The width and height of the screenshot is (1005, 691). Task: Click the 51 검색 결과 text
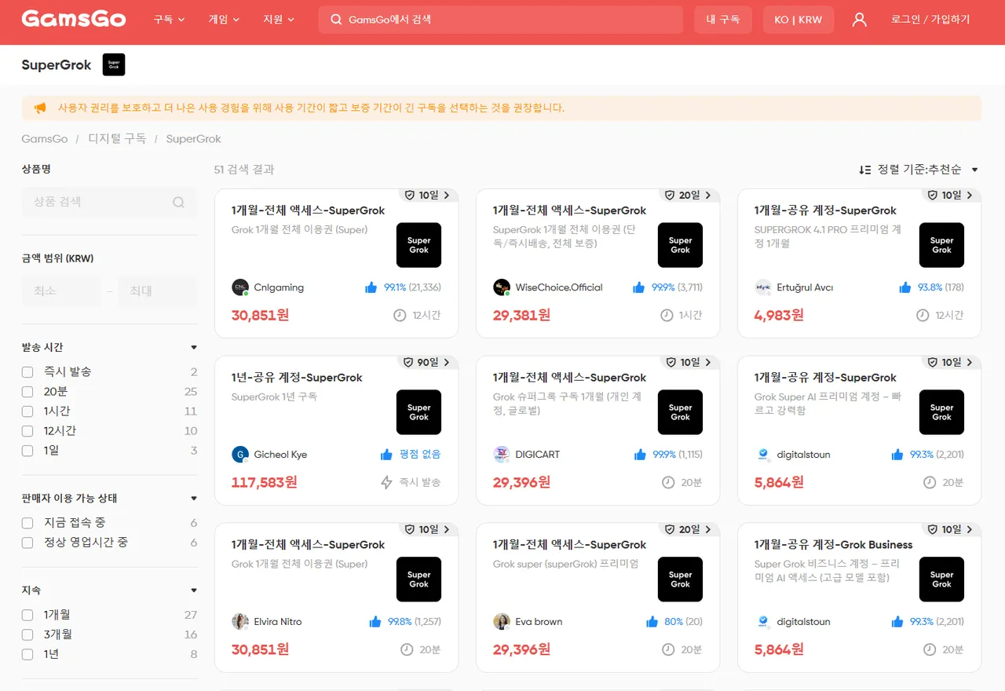click(244, 170)
